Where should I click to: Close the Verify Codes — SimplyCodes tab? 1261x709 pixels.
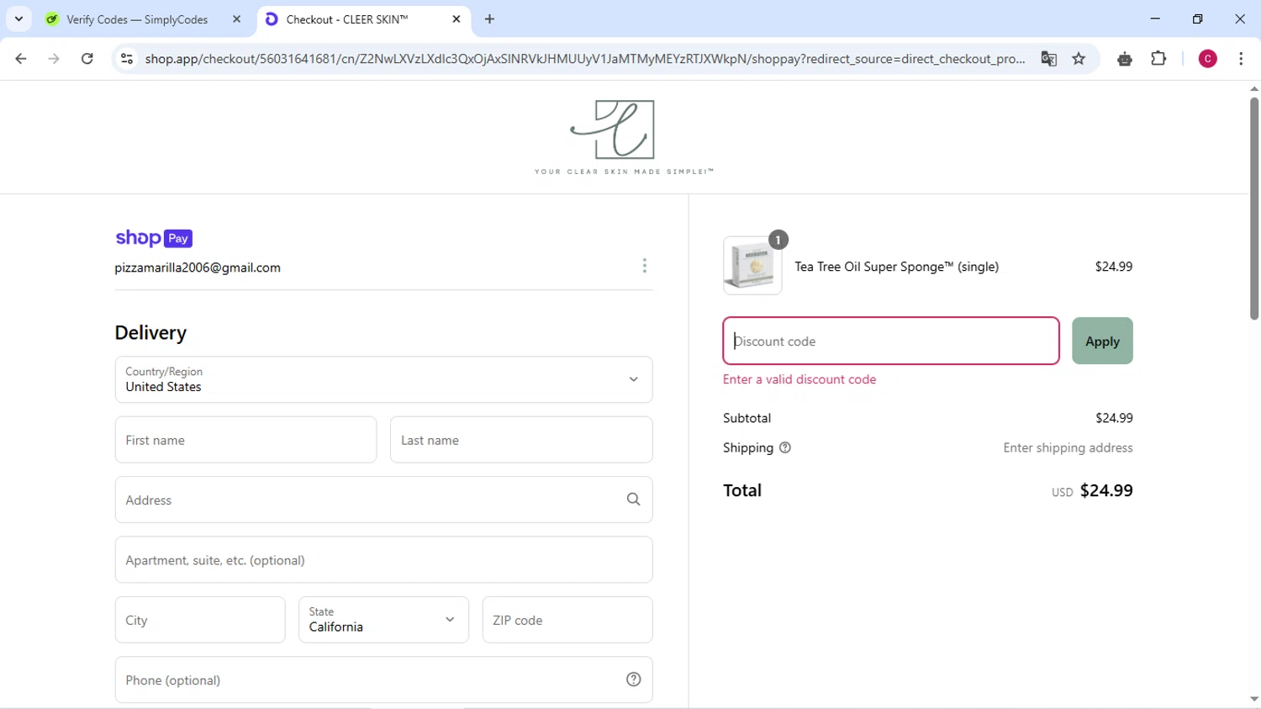236,19
